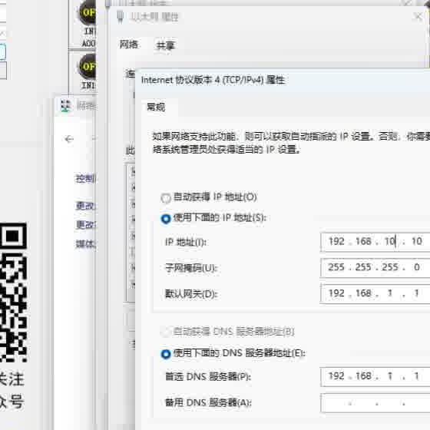
Task: Click the 以太网 属性 title bar network icon
Action: pos(120,17)
